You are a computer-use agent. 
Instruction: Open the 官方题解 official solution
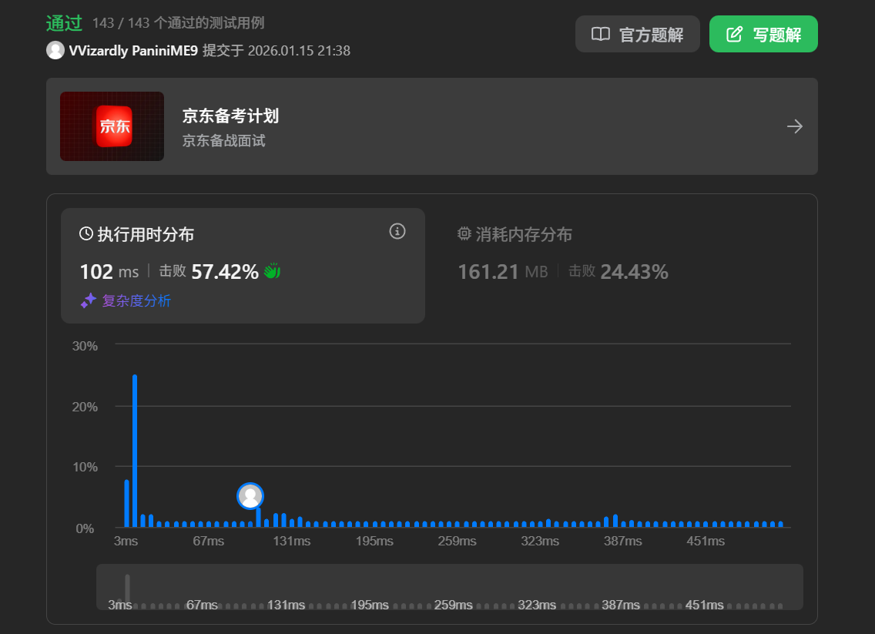coord(637,34)
